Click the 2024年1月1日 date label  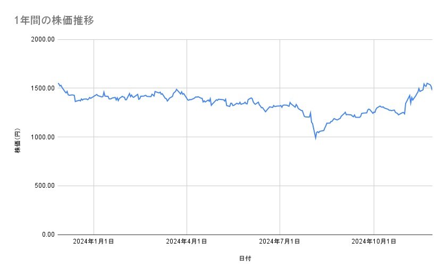94,242
